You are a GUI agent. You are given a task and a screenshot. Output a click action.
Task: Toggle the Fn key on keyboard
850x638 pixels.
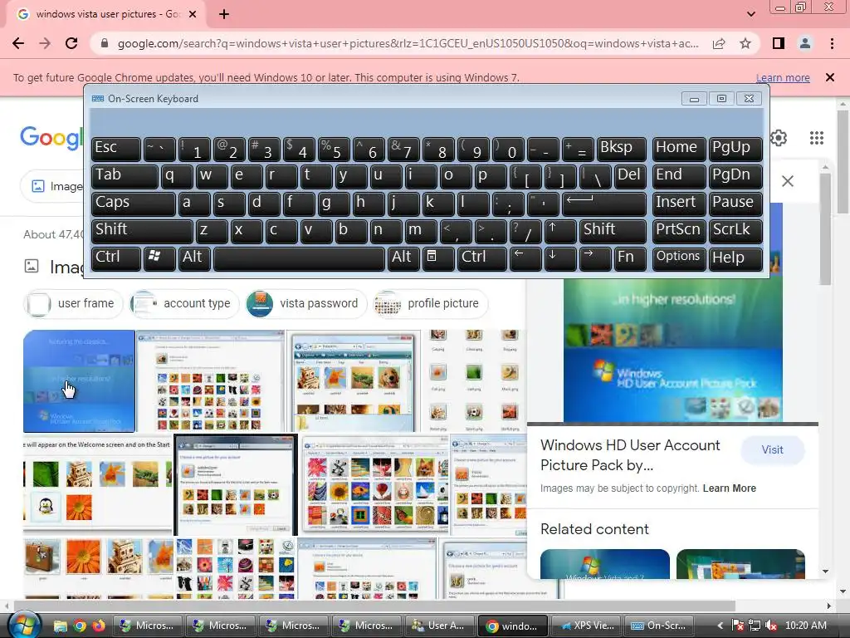630,258
